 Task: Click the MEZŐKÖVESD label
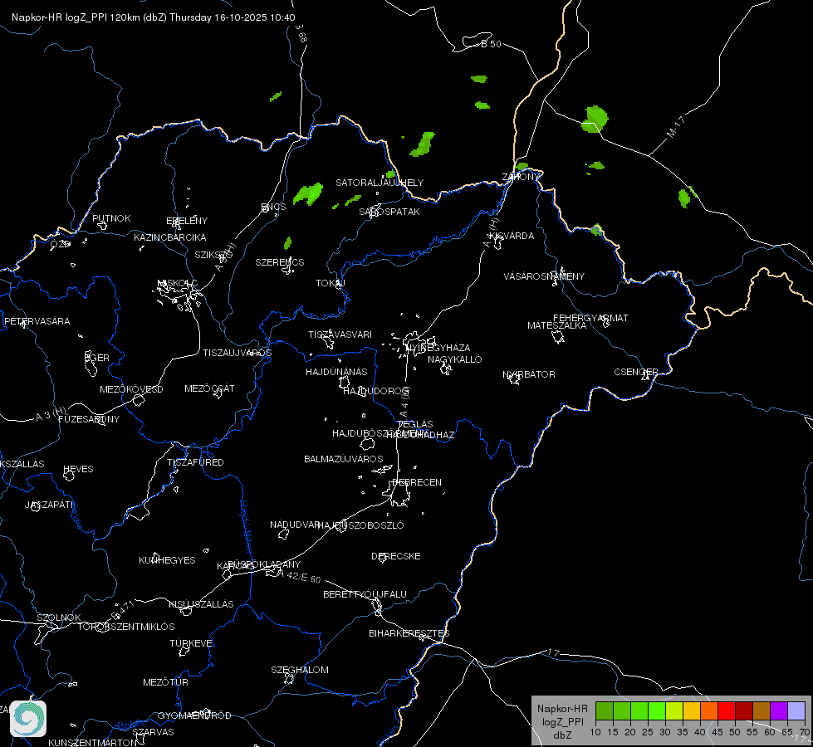pyautogui.click(x=131, y=389)
